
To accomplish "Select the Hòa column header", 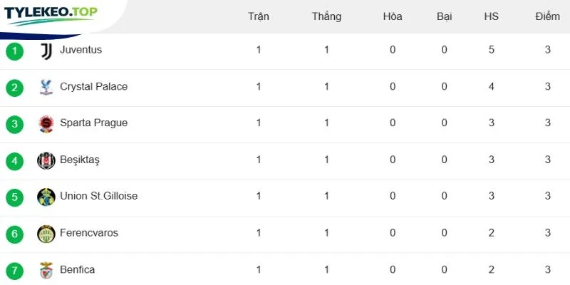I will (393, 16).
